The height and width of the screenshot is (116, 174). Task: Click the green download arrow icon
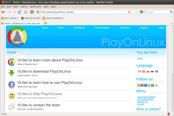point(12,73)
